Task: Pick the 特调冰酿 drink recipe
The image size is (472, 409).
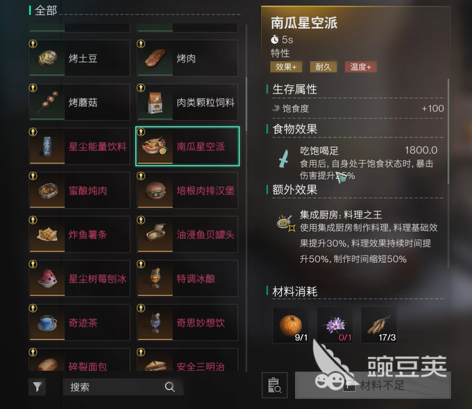Action: click(187, 279)
